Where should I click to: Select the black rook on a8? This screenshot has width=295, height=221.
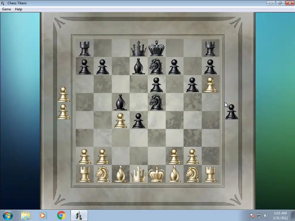pyautogui.click(x=85, y=49)
